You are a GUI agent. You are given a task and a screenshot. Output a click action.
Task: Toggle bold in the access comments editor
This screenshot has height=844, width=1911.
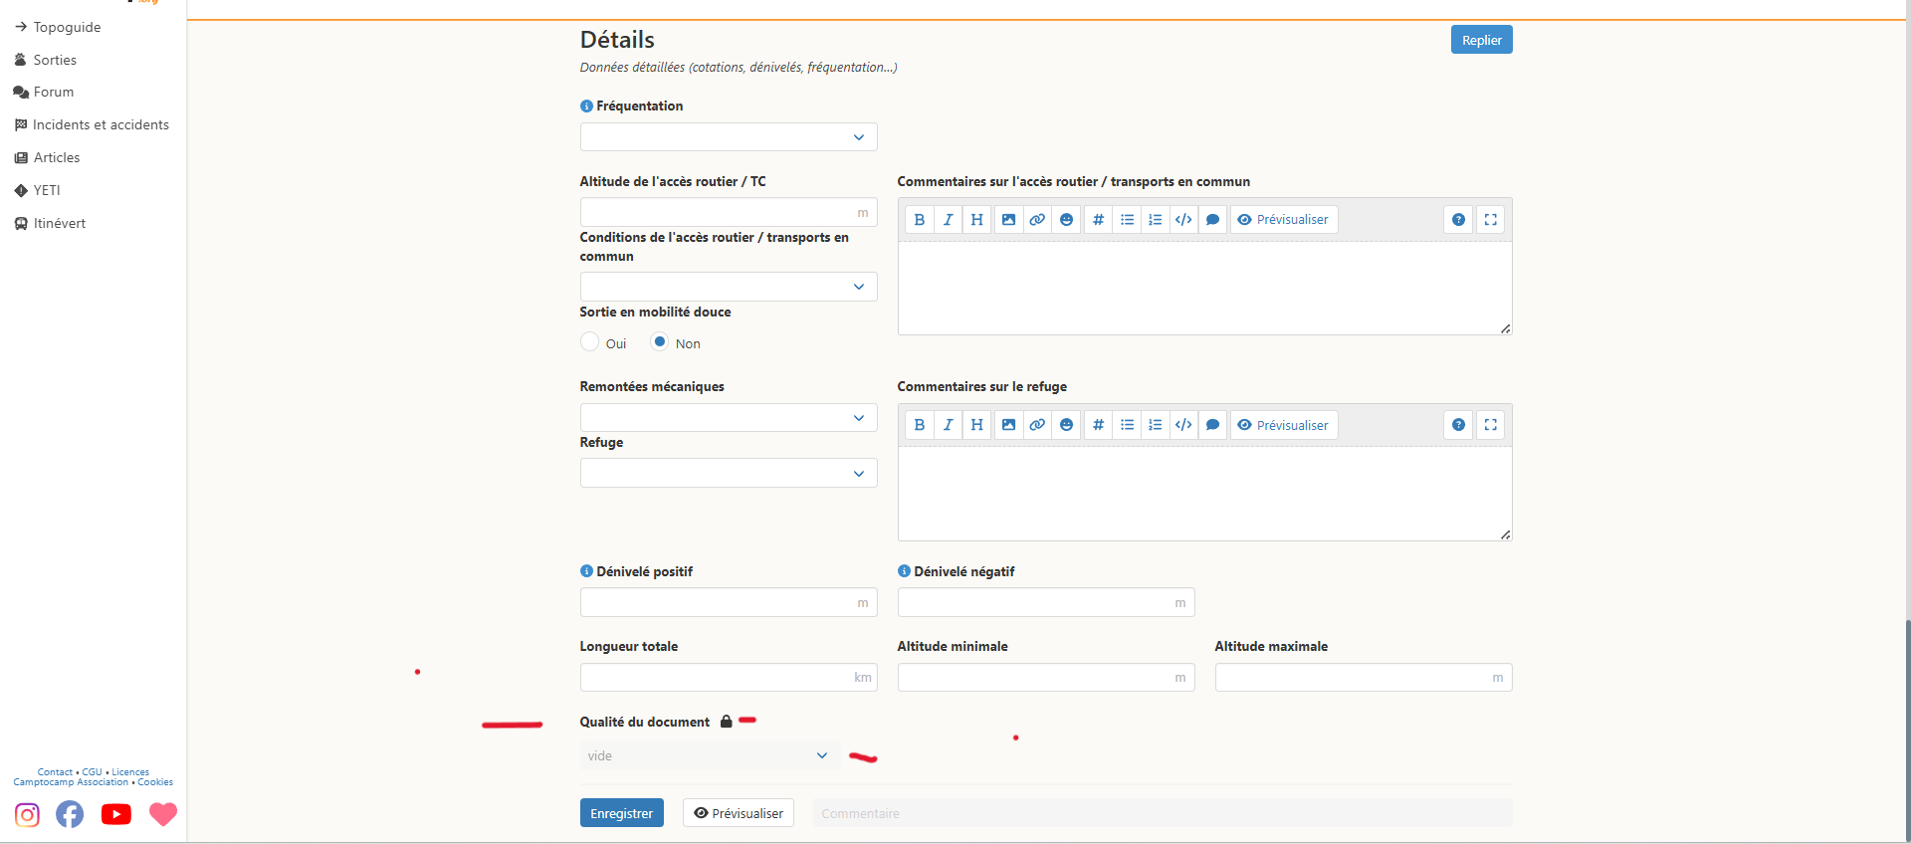click(x=919, y=220)
